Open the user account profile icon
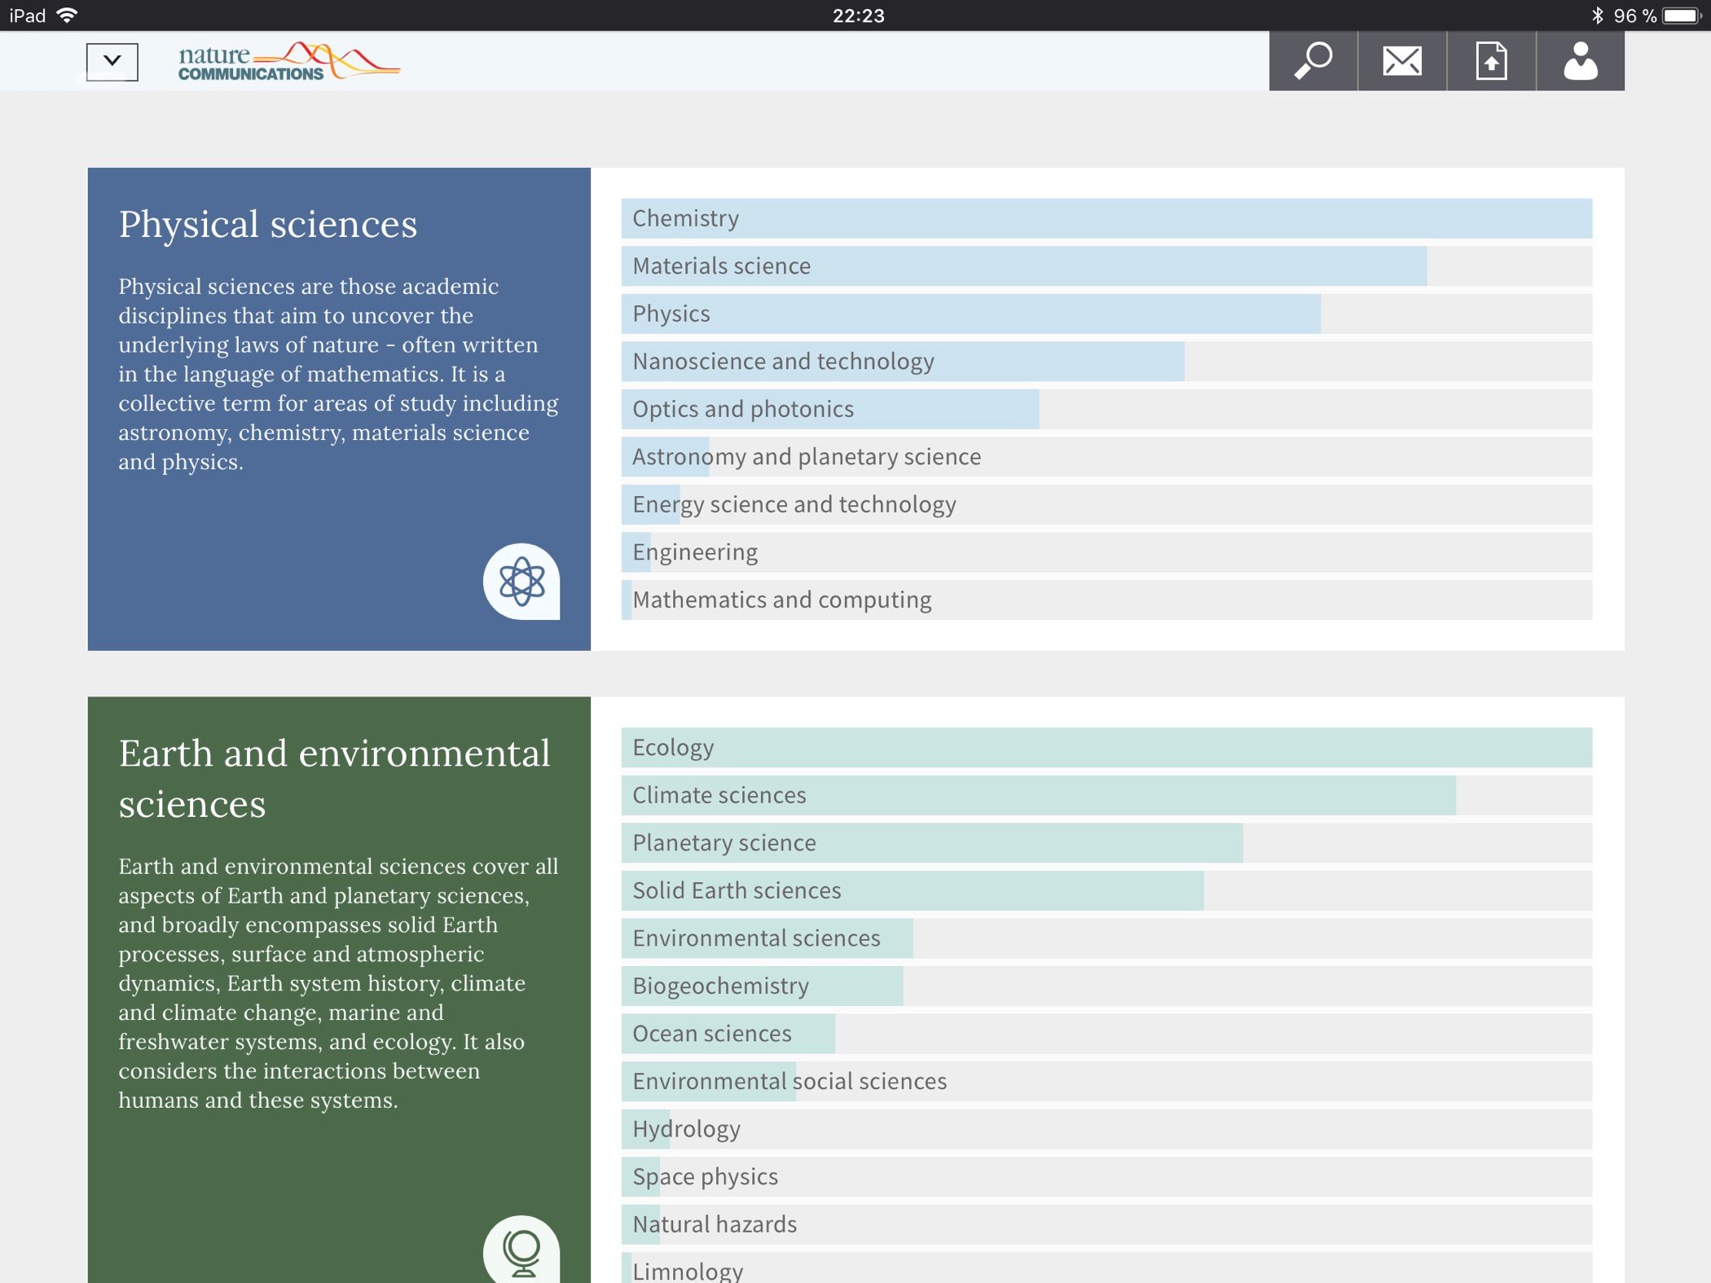Image resolution: width=1711 pixels, height=1283 pixels. pos(1580,61)
